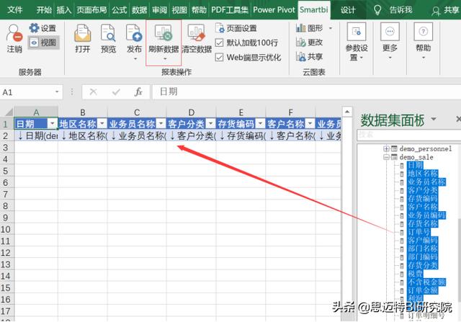
Task: Open the 日期 column filter dropdown
Action: (53, 123)
